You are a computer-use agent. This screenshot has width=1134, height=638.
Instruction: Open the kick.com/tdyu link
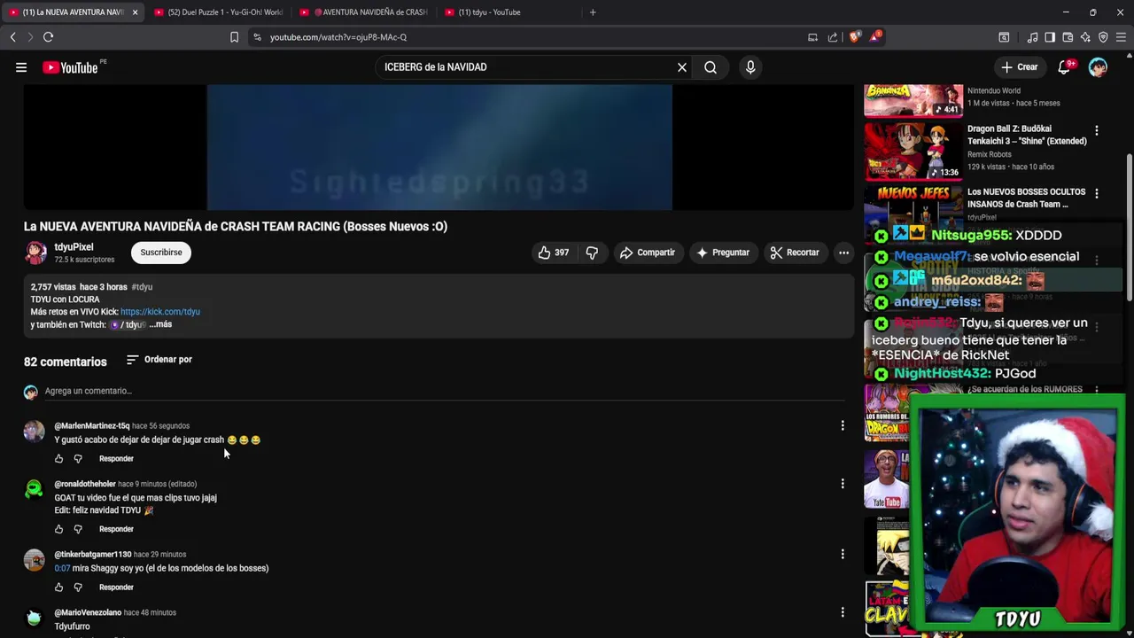(x=160, y=312)
